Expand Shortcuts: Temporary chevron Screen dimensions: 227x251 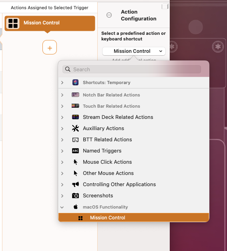62,82
